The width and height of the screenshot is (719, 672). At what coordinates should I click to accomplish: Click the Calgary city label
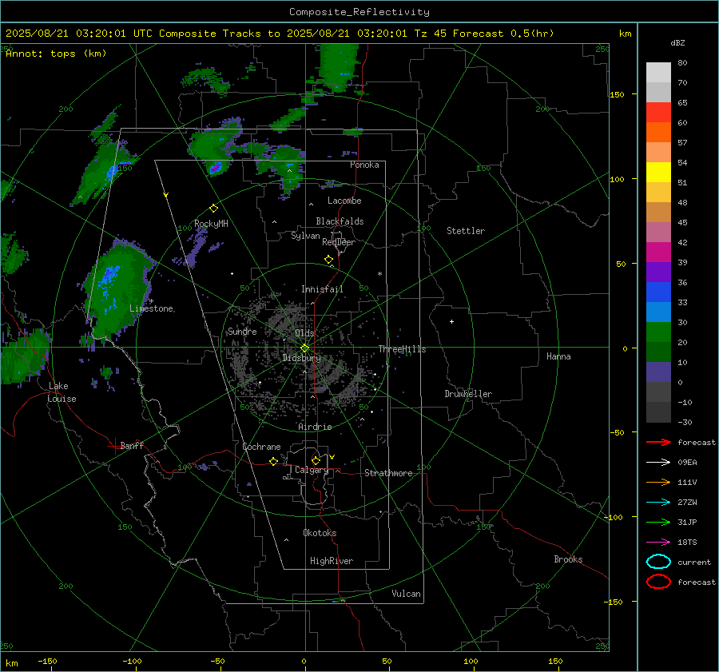[x=312, y=470]
